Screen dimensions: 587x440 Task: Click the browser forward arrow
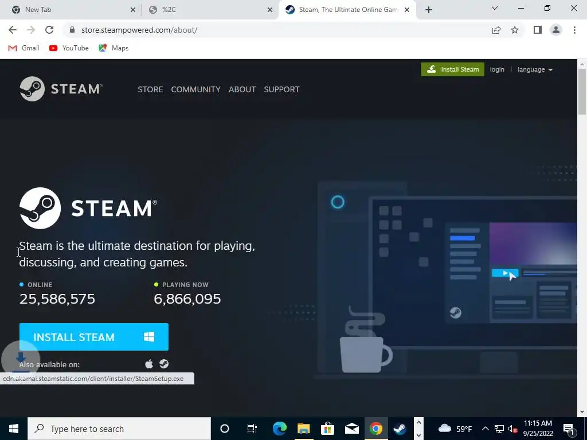[31, 30]
